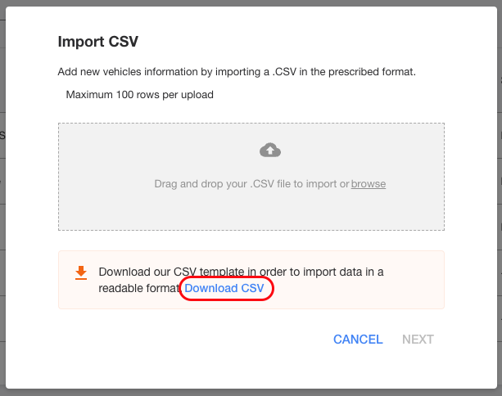Click the 'readable format' text in banner
The height and width of the screenshot is (396, 502).
[139, 288]
